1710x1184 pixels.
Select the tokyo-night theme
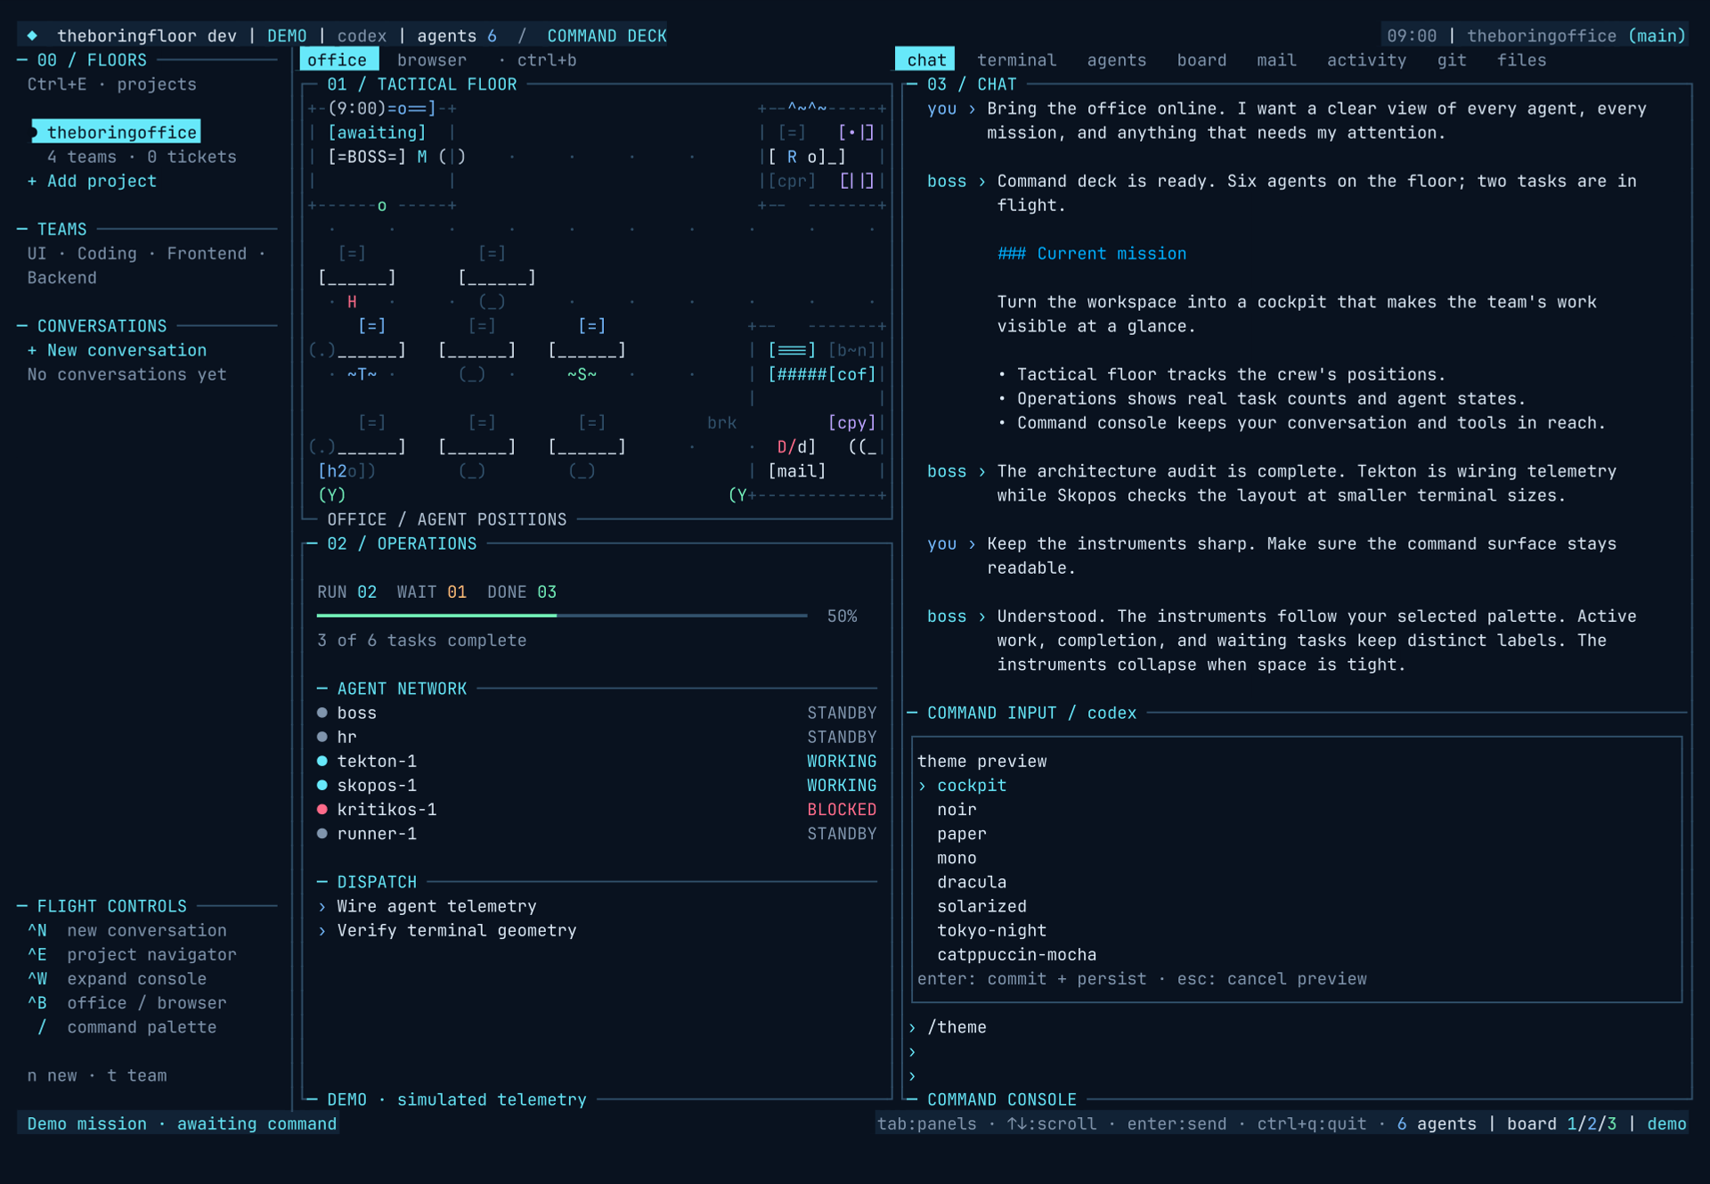click(x=991, y=929)
